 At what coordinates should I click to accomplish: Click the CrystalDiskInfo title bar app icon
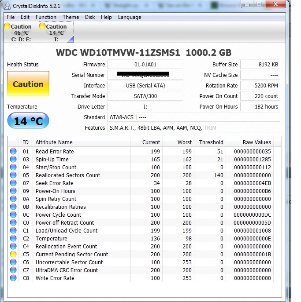pyautogui.click(x=7, y=6)
